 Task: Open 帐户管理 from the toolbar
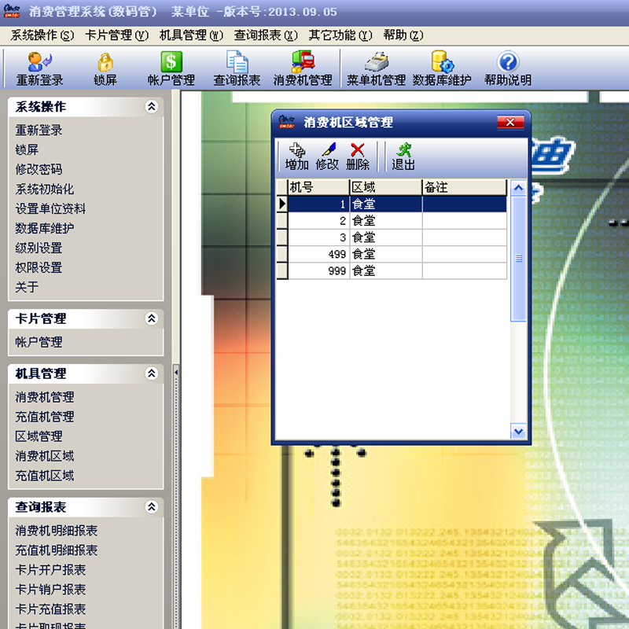(171, 68)
